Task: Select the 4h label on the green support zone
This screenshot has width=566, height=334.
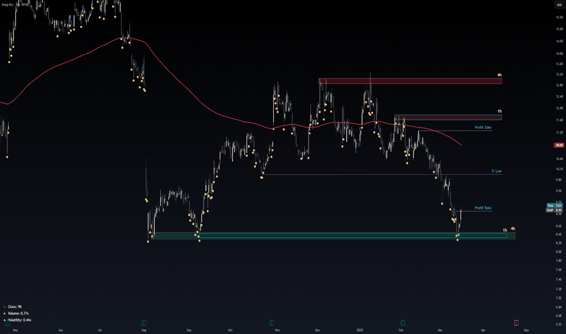Action: coord(513,228)
